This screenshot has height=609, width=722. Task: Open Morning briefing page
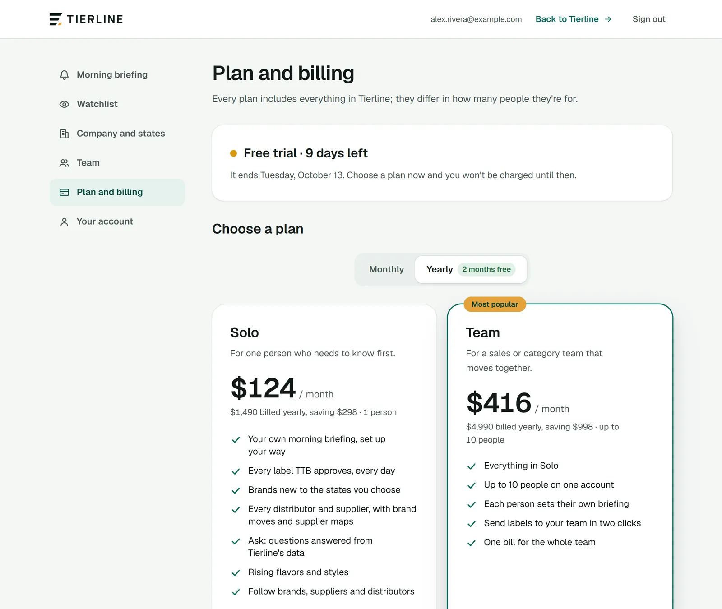click(117, 75)
